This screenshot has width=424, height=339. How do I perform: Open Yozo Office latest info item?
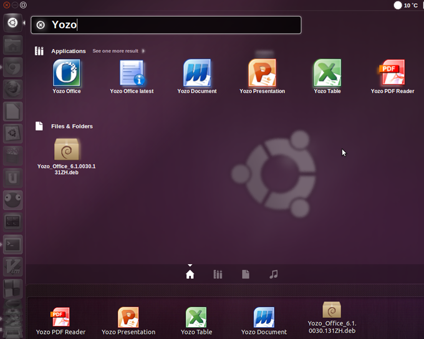point(132,77)
